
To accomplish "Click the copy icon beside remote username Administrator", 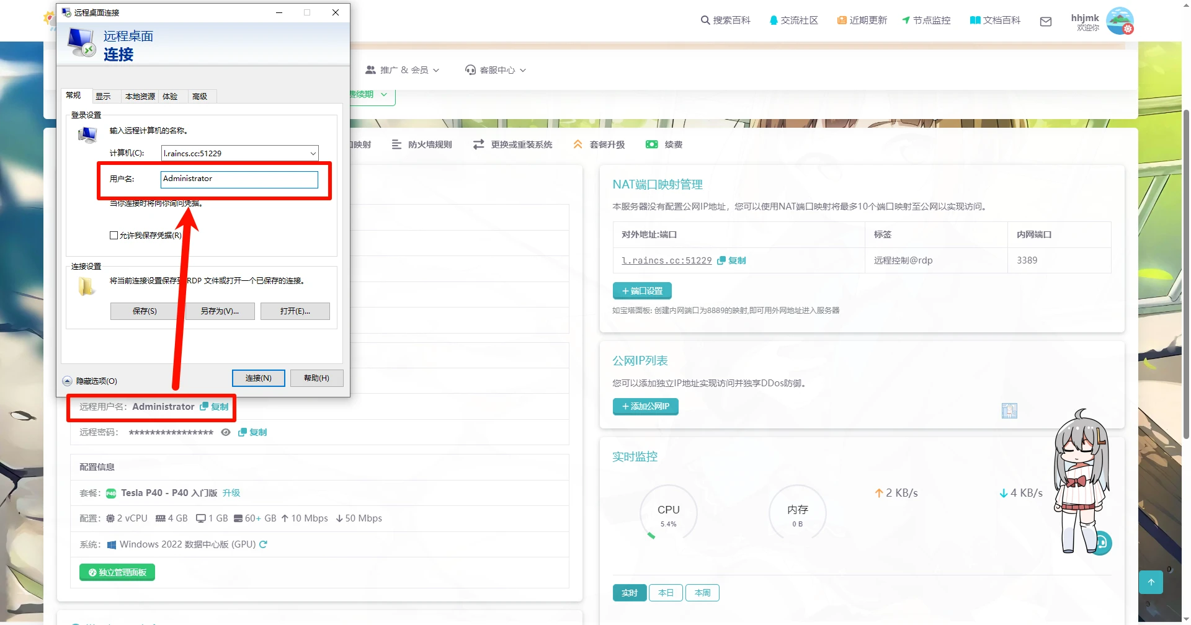I will click(204, 407).
